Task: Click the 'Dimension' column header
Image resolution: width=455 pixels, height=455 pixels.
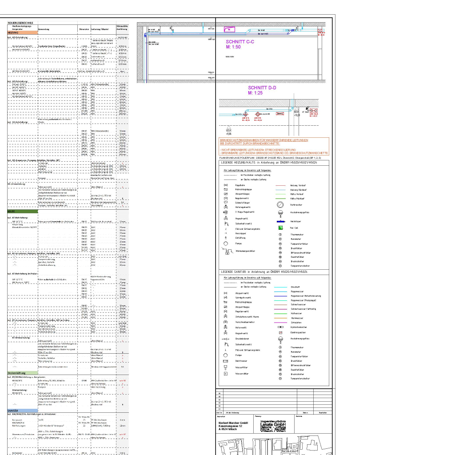Action: 84,29
